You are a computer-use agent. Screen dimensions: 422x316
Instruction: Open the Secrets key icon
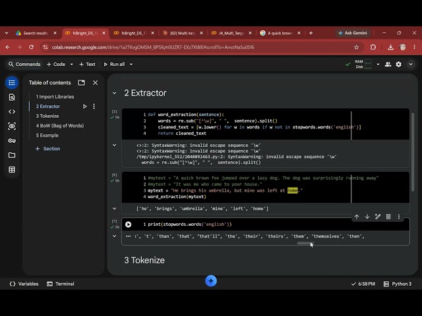[x=12, y=140]
